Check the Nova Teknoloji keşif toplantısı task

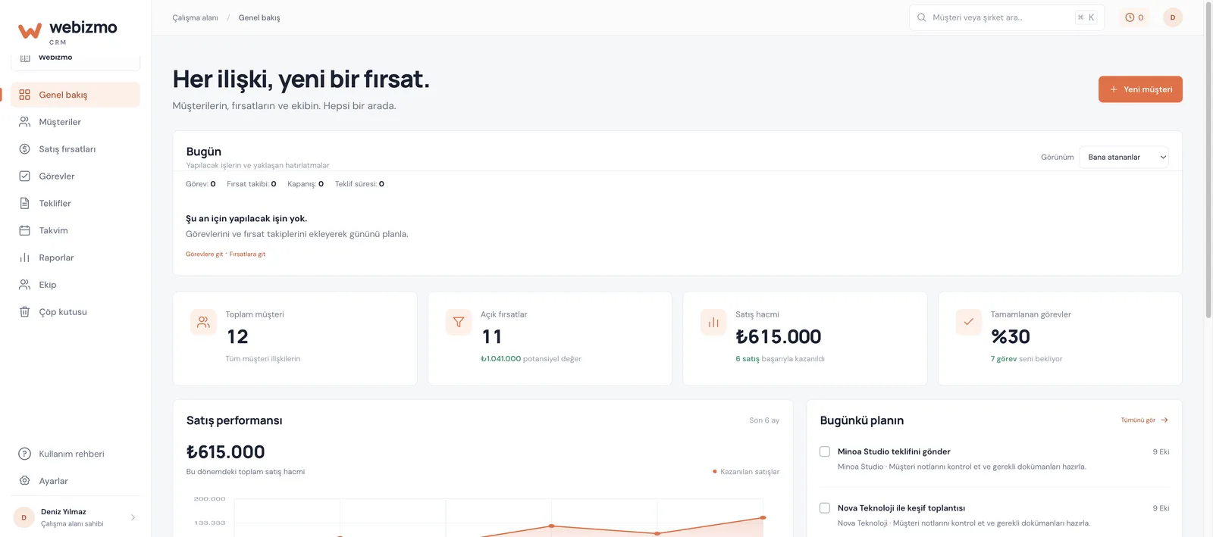click(x=825, y=508)
